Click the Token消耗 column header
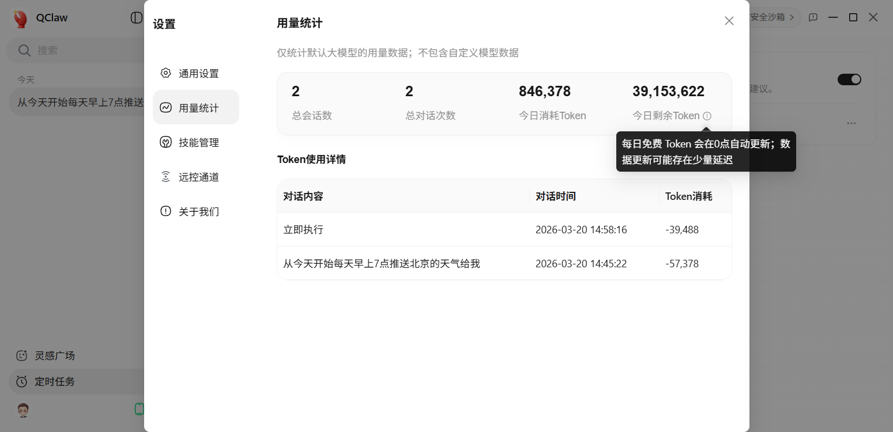The height and width of the screenshot is (432, 893). tap(689, 196)
